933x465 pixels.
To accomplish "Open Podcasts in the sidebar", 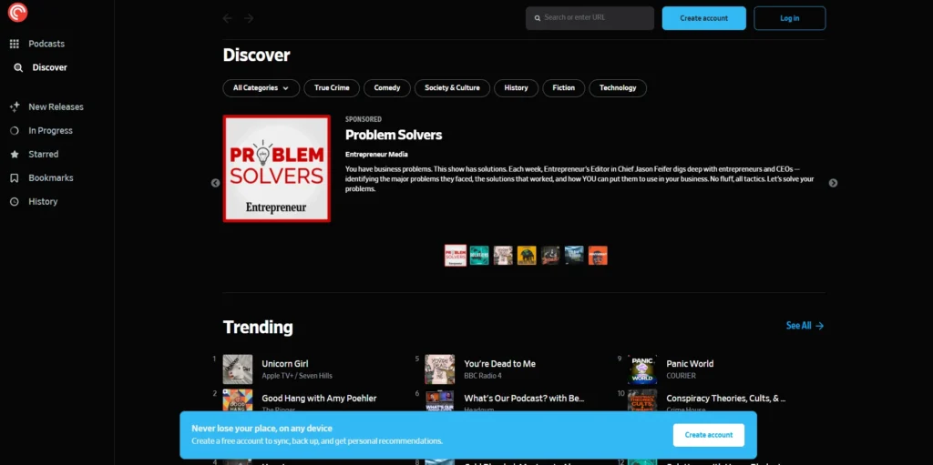I will (x=46, y=44).
